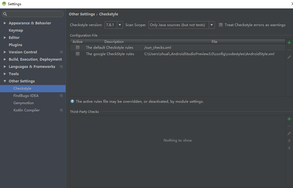Open FindBugs-IDEA settings
This screenshot has width=293, height=188.
[26, 95]
